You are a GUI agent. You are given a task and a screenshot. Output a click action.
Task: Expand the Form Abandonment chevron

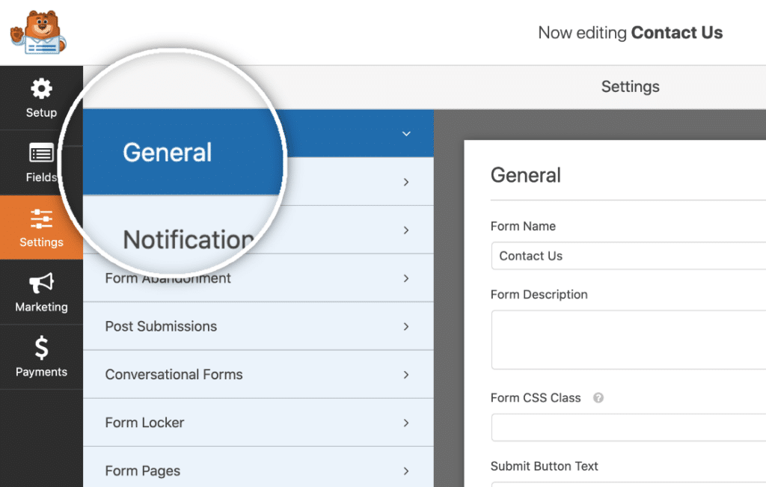pyautogui.click(x=406, y=278)
